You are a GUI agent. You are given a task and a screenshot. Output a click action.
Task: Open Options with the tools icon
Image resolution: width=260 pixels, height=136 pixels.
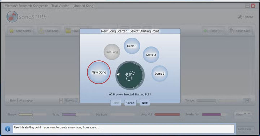tap(240, 17)
